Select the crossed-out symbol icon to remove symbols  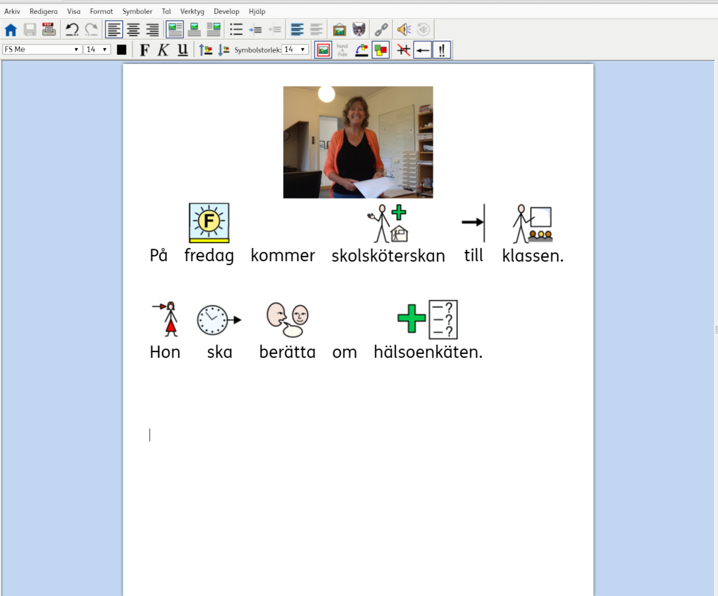(x=403, y=49)
